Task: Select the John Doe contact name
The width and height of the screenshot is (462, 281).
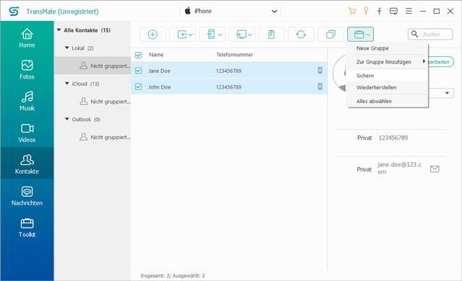Action: (x=160, y=87)
